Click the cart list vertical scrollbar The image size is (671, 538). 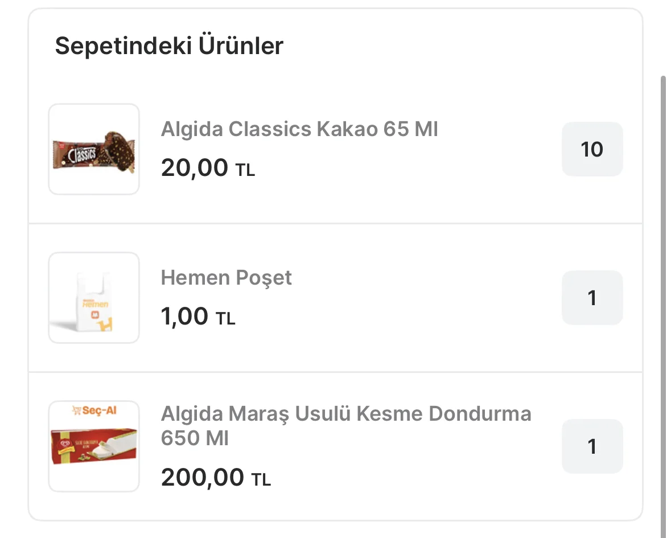[662, 285]
